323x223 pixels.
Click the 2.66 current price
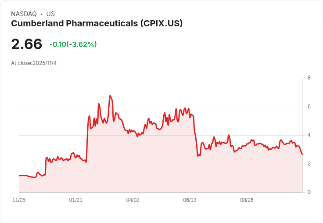[x=27, y=44]
